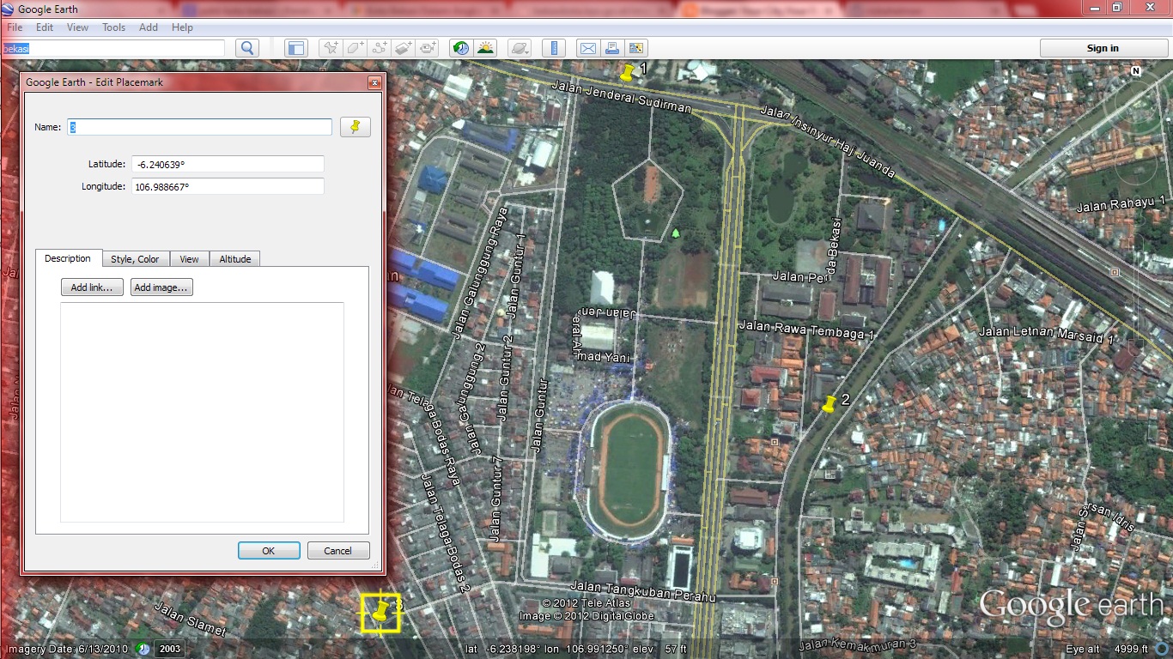
Task: Open the Tools menu
Action: pyautogui.click(x=113, y=27)
